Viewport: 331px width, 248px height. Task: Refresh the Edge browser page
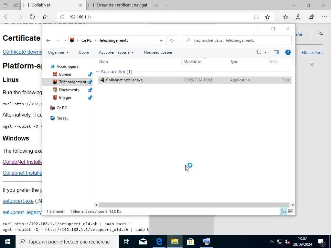32,17
